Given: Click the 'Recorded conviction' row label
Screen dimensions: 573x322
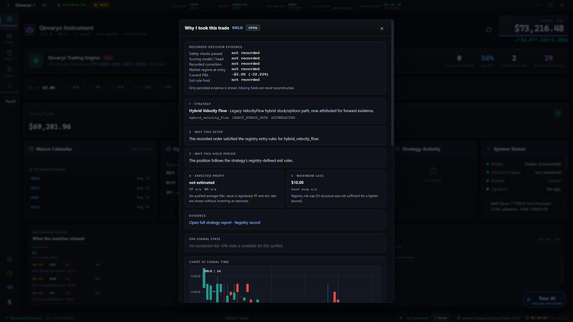Looking at the screenshot, I should (x=205, y=64).
